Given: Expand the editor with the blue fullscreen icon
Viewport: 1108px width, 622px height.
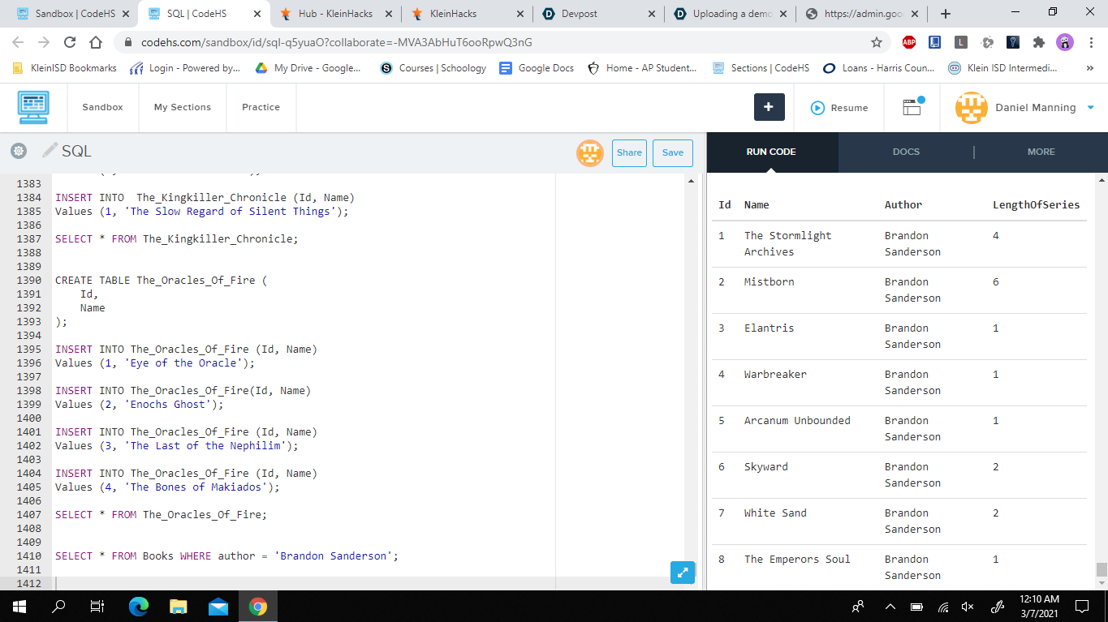Looking at the screenshot, I should (683, 572).
